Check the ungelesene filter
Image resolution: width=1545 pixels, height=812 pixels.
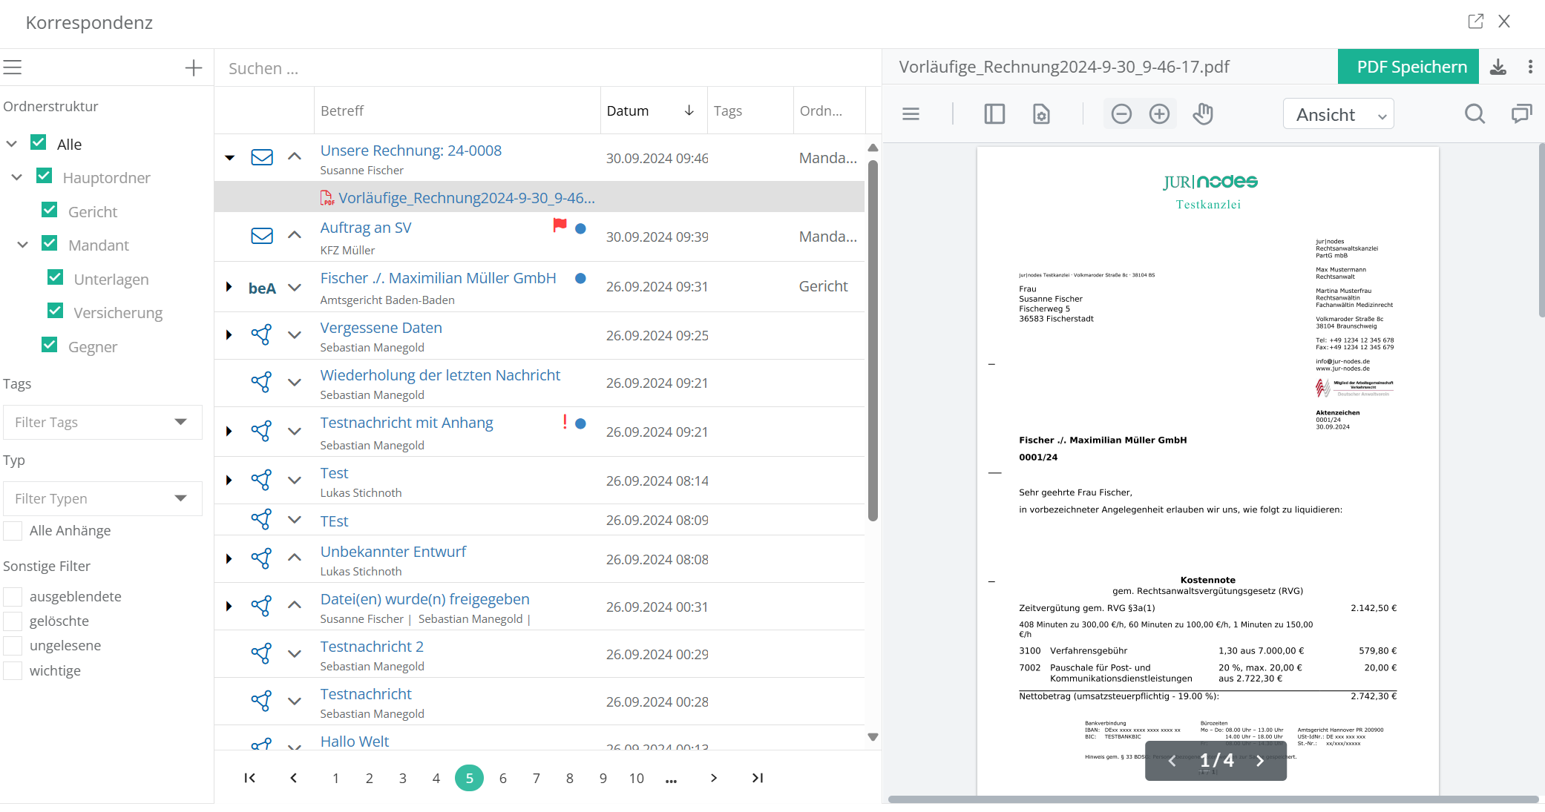[13, 645]
